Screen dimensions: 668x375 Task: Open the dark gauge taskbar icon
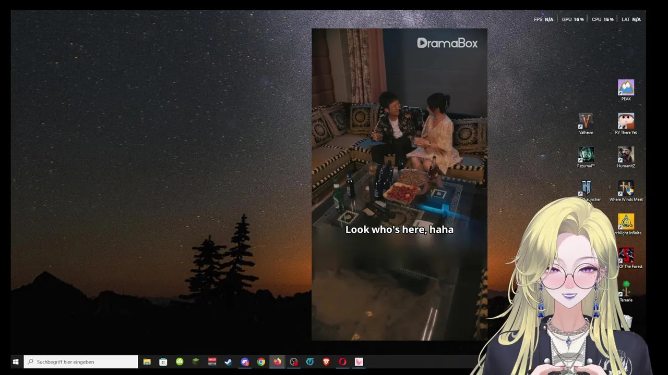[x=294, y=361]
